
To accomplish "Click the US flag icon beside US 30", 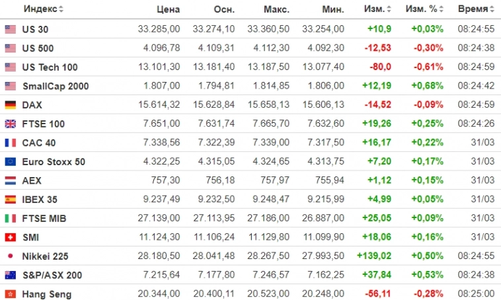I will point(10,29).
